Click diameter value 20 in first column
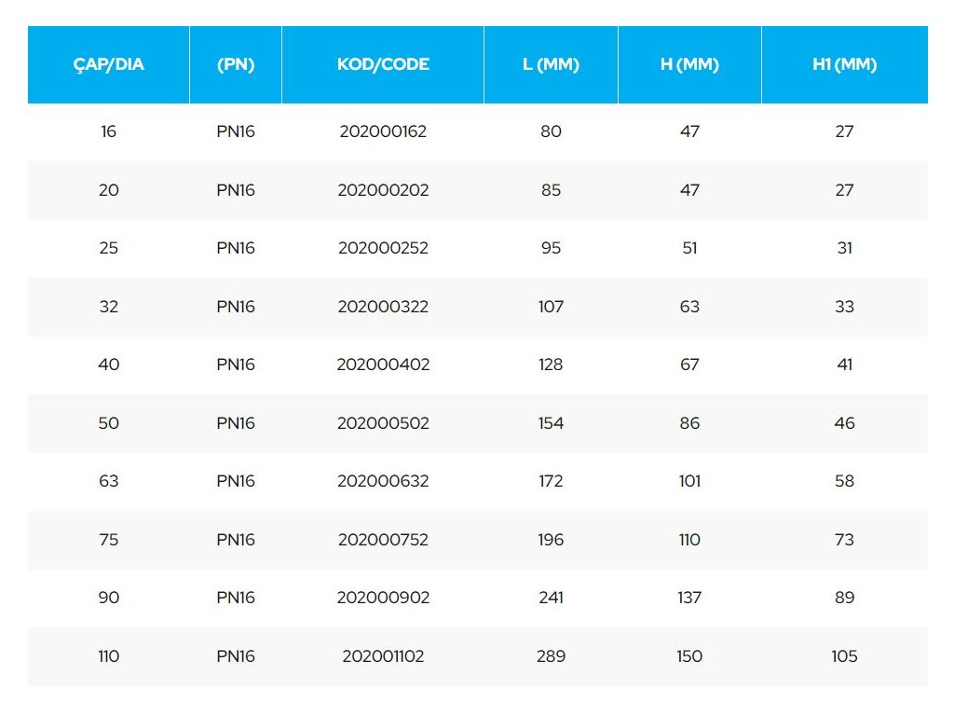This screenshot has width=954, height=716. pyautogui.click(x=108, y=190)
